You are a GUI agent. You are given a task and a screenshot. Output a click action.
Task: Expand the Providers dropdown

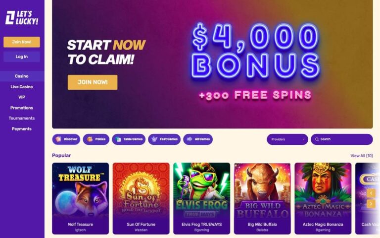pyautogui.click(x=287, y=139)
